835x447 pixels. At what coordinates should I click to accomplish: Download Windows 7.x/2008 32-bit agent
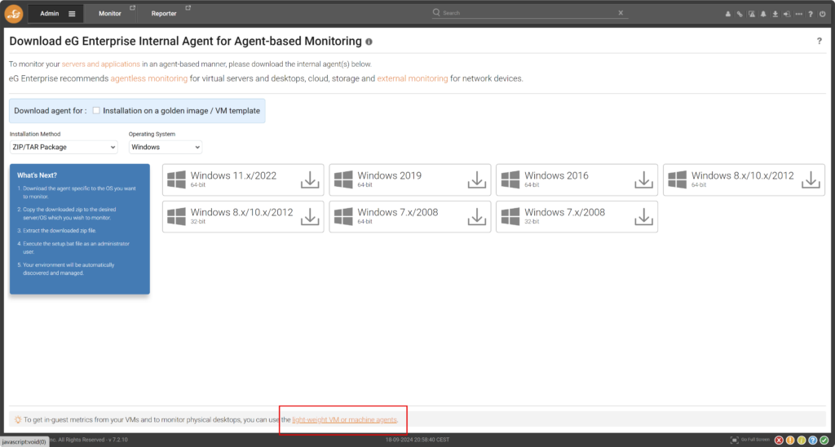pos(644,216)
